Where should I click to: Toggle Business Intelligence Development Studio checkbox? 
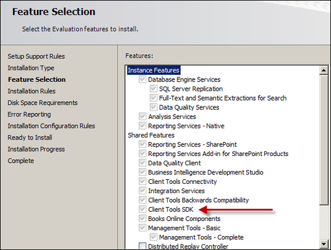[x=142, y=172]
